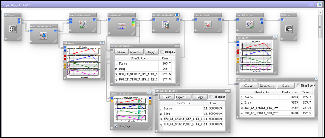
Task: Enable Display checkbox in MetaDataDisplay2
Action: (x=298, y=85)
